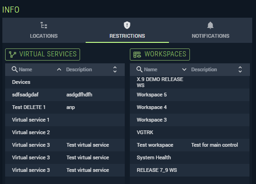Toggle Workspaces Description sort arrows
Screen dimensions: 256x184
coord(240,69)
